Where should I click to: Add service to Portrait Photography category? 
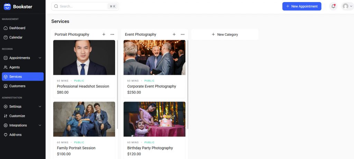104,34
